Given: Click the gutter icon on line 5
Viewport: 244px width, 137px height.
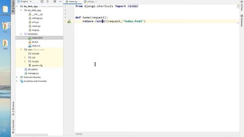Looking at the screenshot, I should 69,21.
